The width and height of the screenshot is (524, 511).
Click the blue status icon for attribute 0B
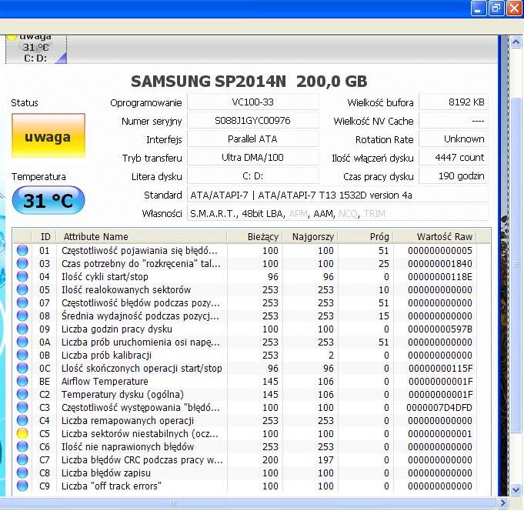point(22,355)
